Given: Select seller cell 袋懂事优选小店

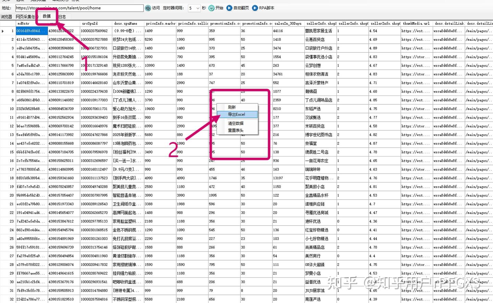Looking at the screenshot, I should click(x=320, y=57).
